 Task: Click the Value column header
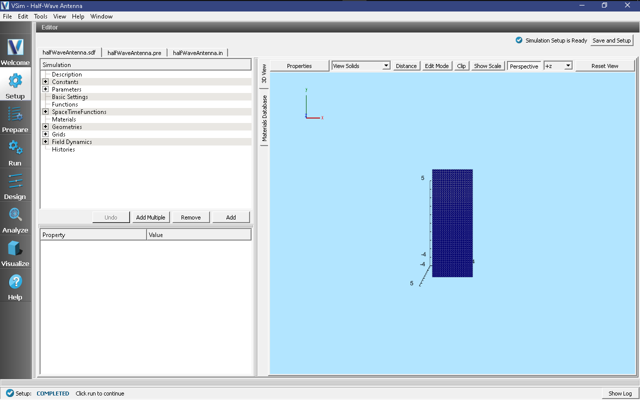[x=199, y=234]
